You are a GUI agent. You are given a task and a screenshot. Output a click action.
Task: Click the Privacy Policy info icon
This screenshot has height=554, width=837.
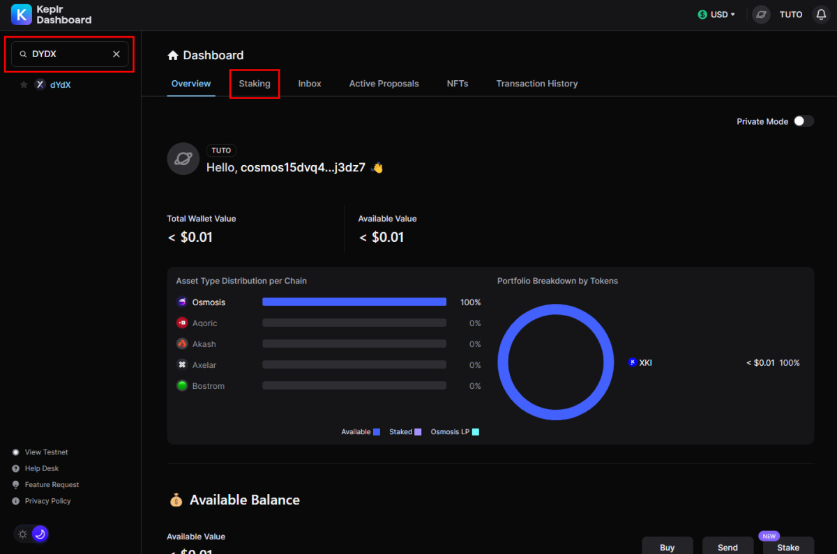coord(16,501)
